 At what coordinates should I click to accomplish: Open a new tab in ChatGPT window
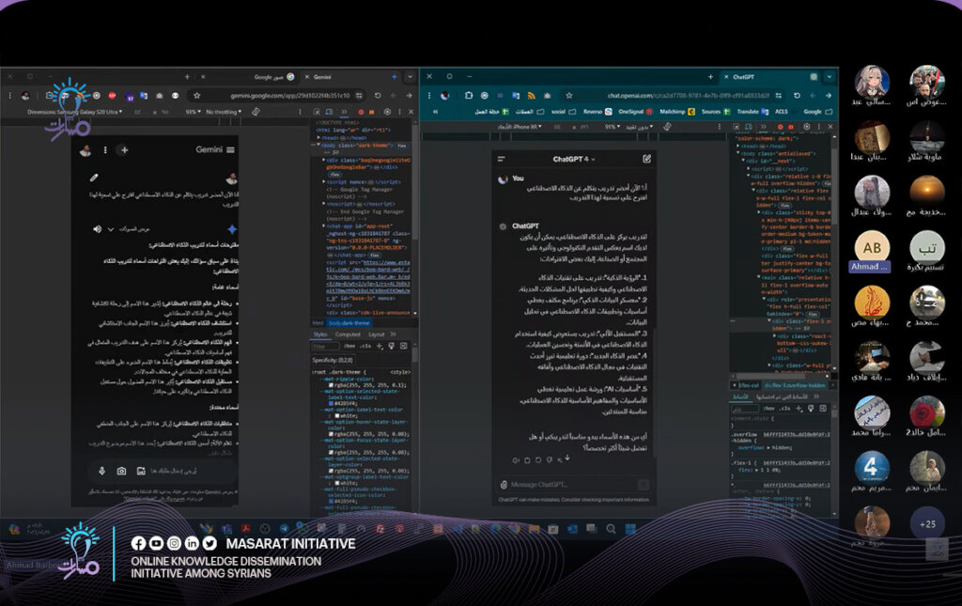[710, 77]
